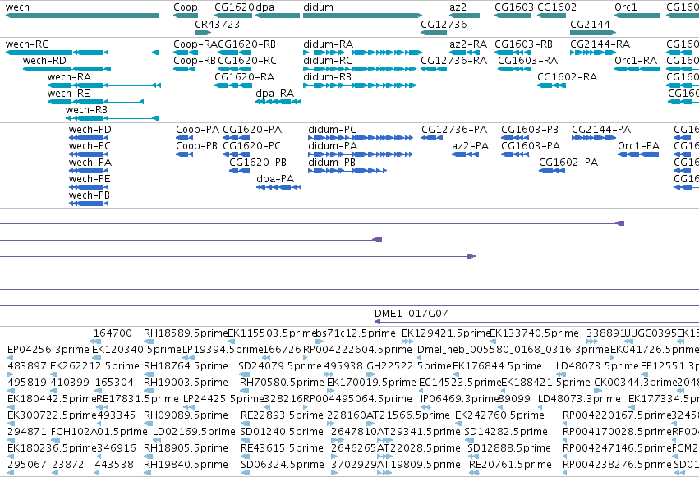The height and width of the screenshot is (477, 699).
Task: Open the CG12736-RA transcript
Action: [x=434, y=69]
